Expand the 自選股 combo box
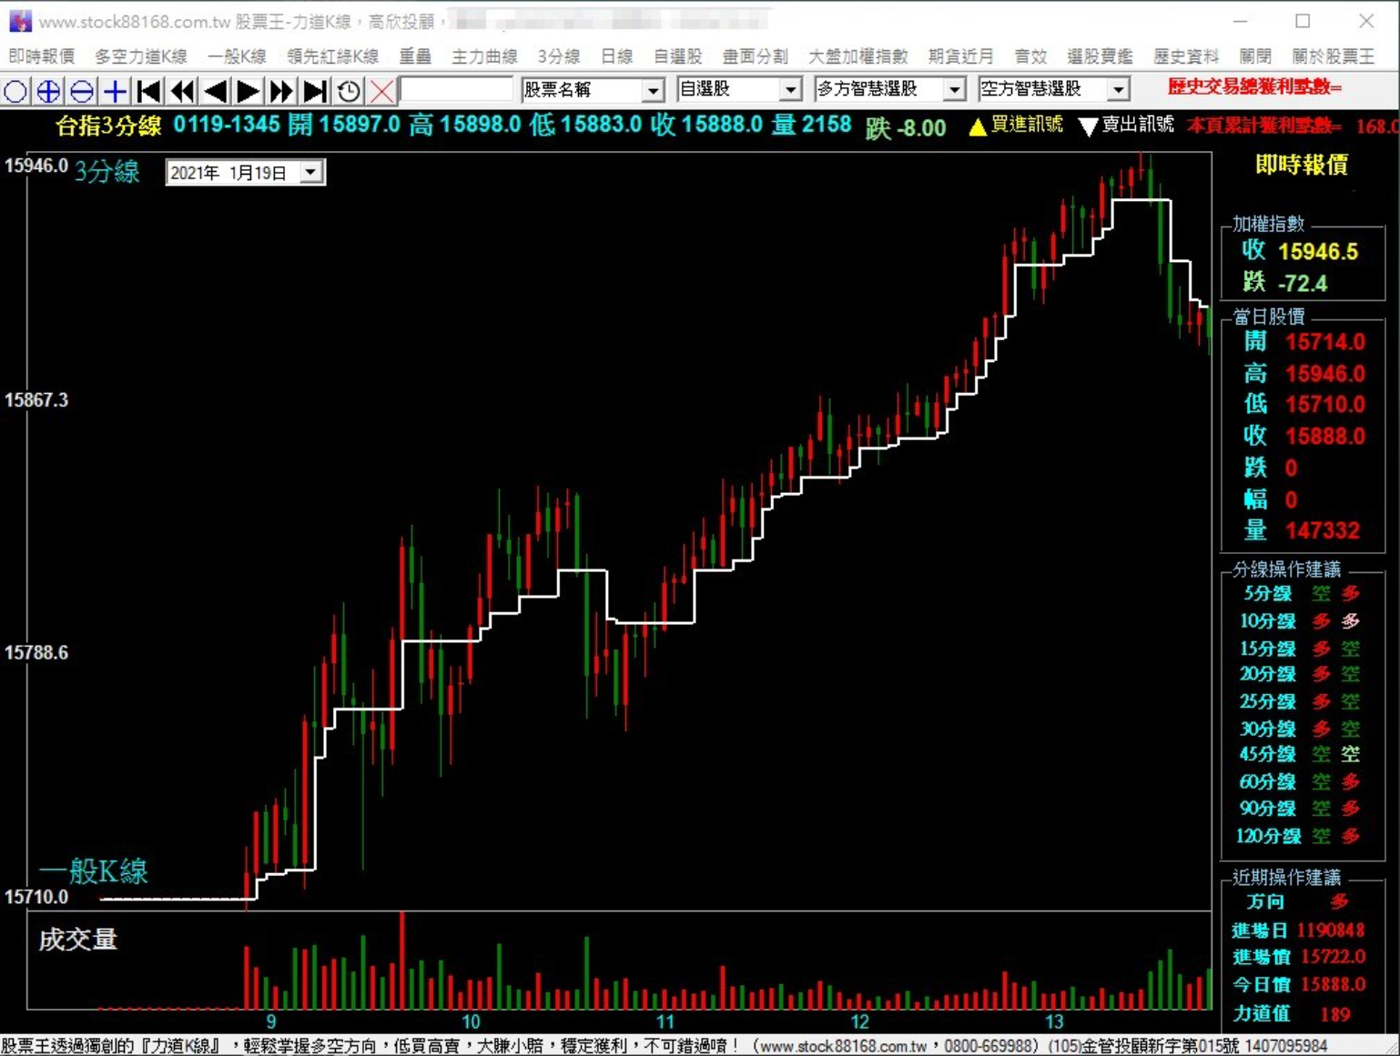This screenshot has width=1400, height=1056. pos(790,90)
